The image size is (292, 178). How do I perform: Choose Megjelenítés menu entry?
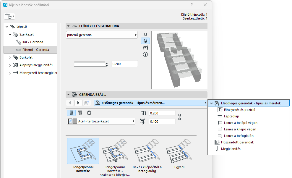point(231,149)
